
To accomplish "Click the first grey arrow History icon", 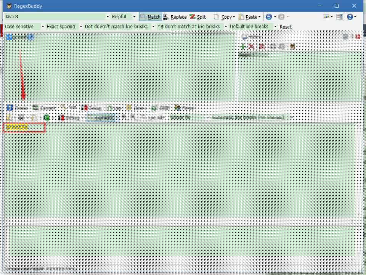I will [273, 47].
